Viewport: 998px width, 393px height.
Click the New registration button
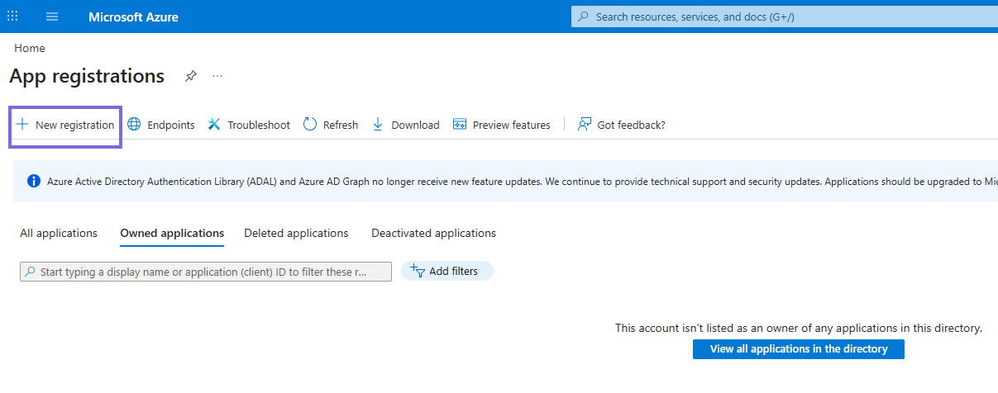pos(65,125)
